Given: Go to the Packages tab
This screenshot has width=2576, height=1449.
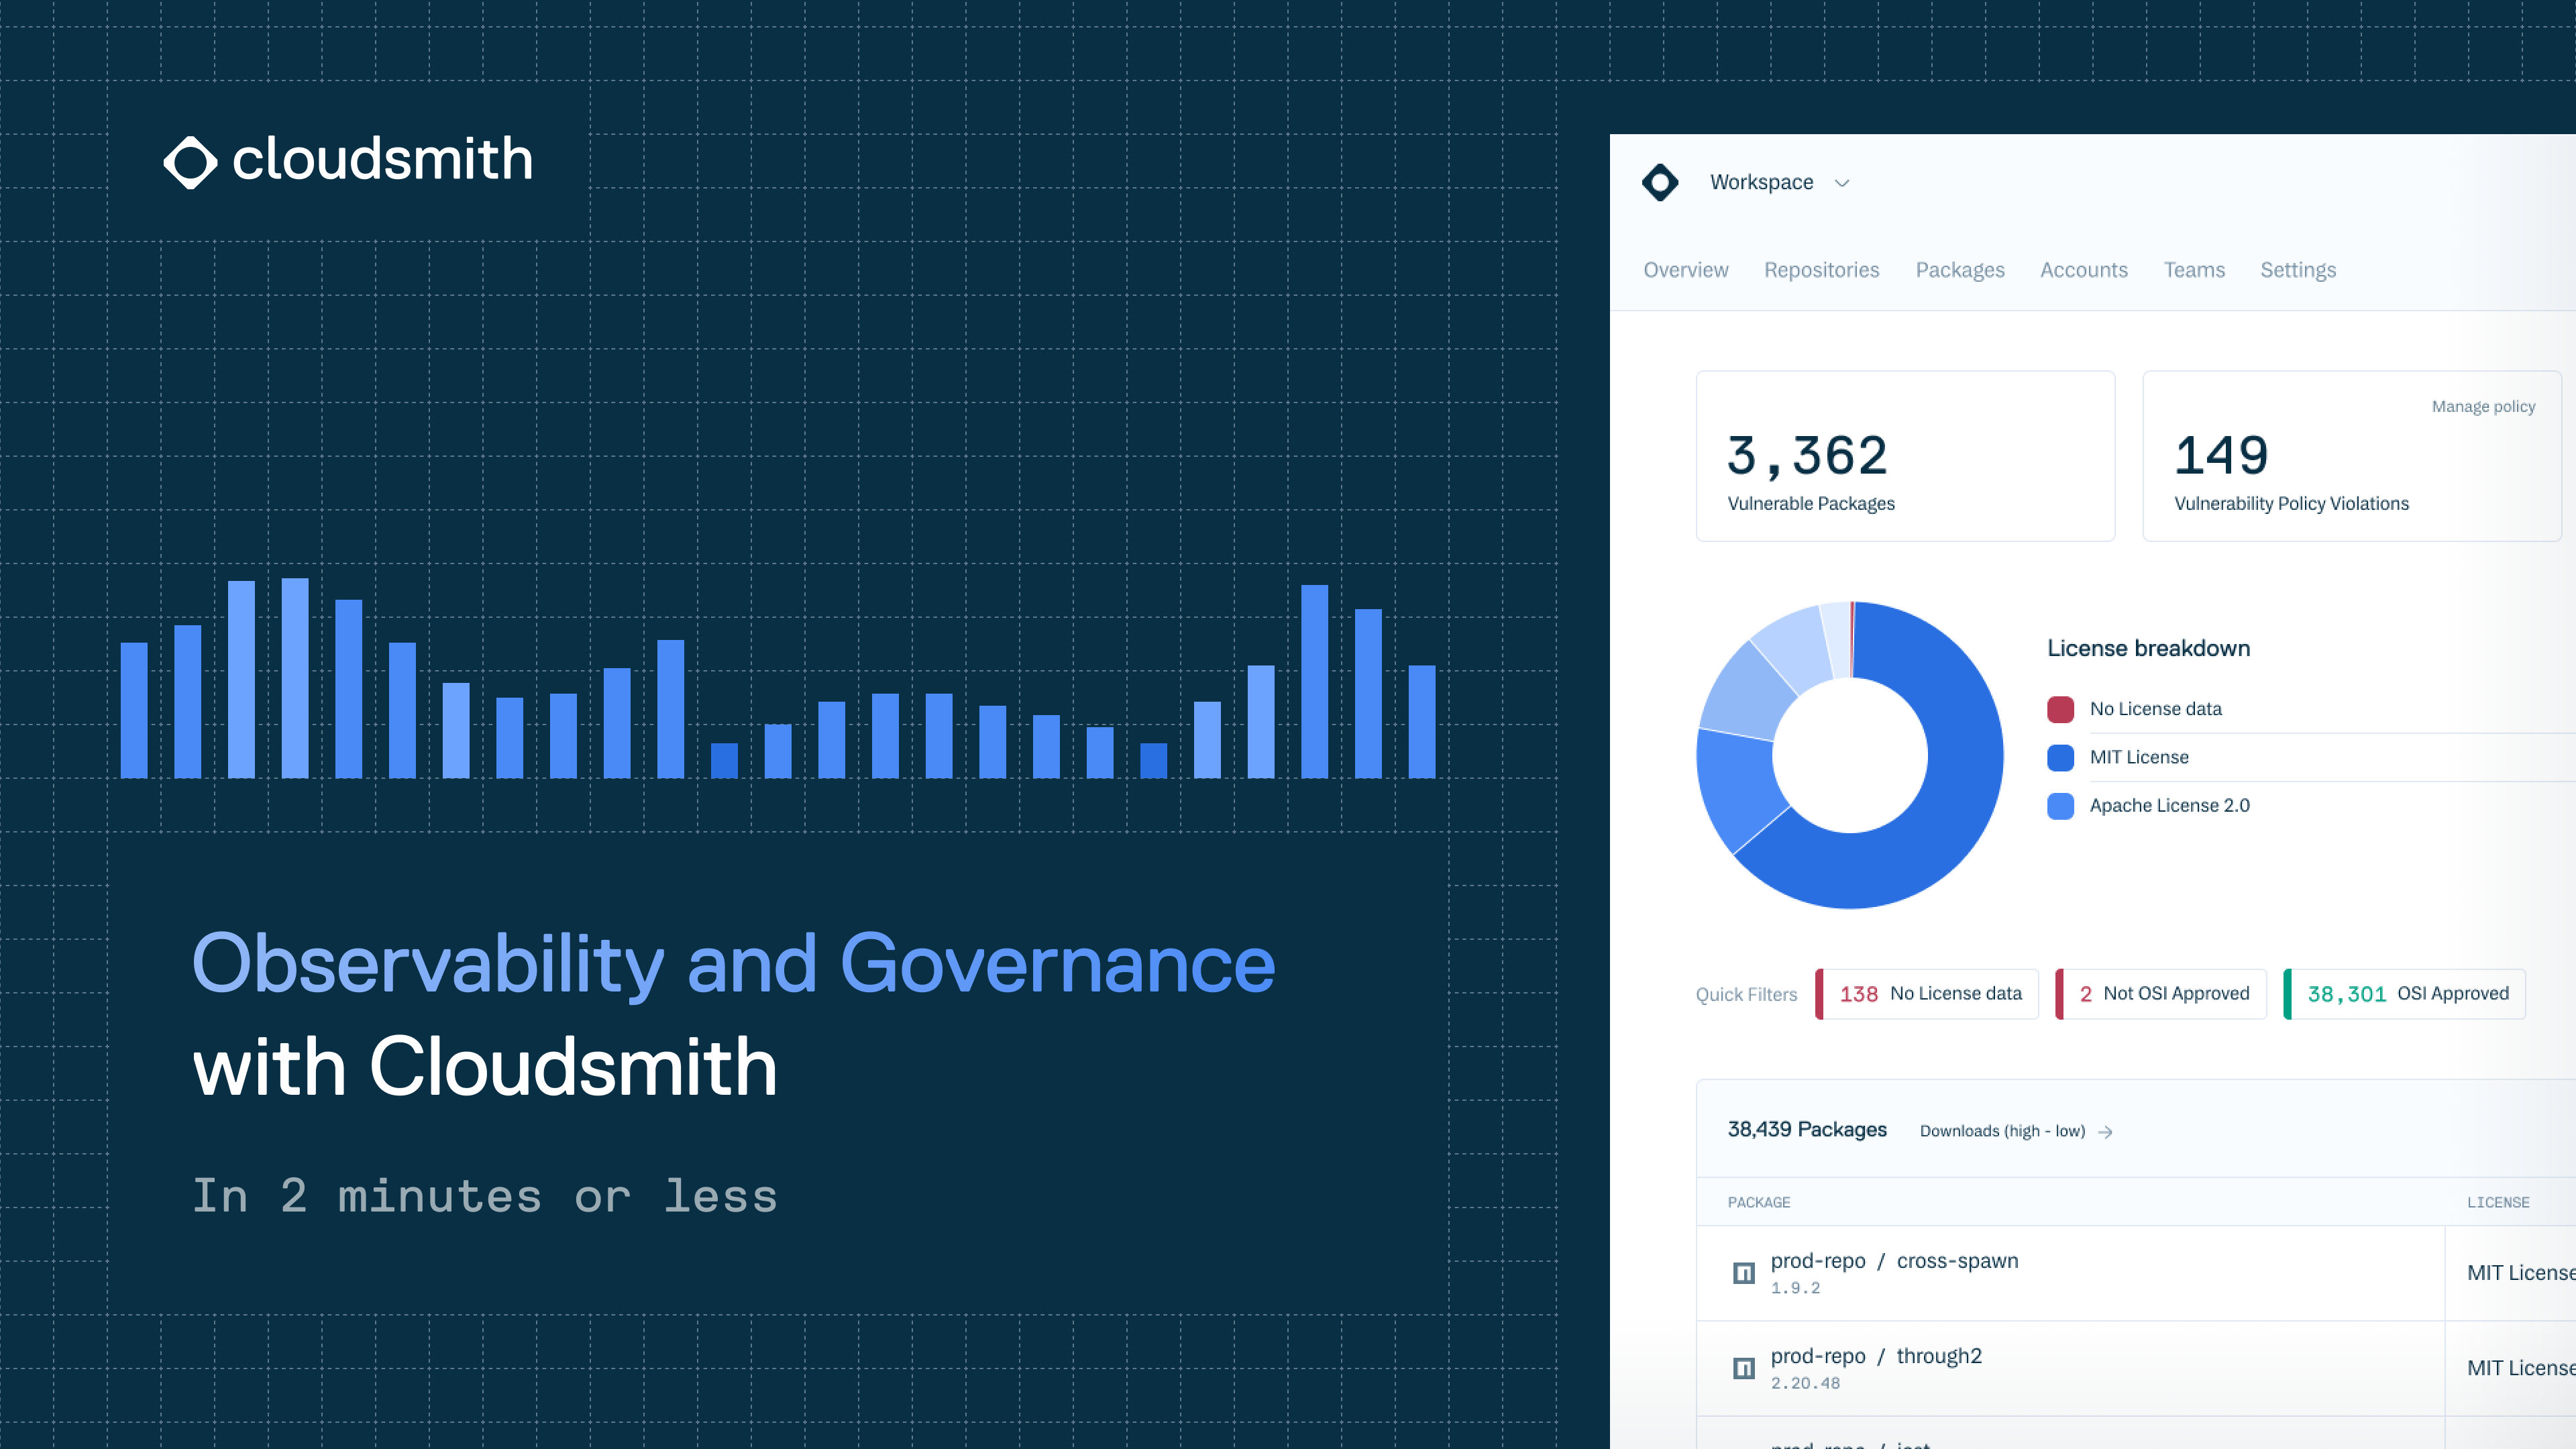Looking at the screenshot, I should pos(1959,270).
